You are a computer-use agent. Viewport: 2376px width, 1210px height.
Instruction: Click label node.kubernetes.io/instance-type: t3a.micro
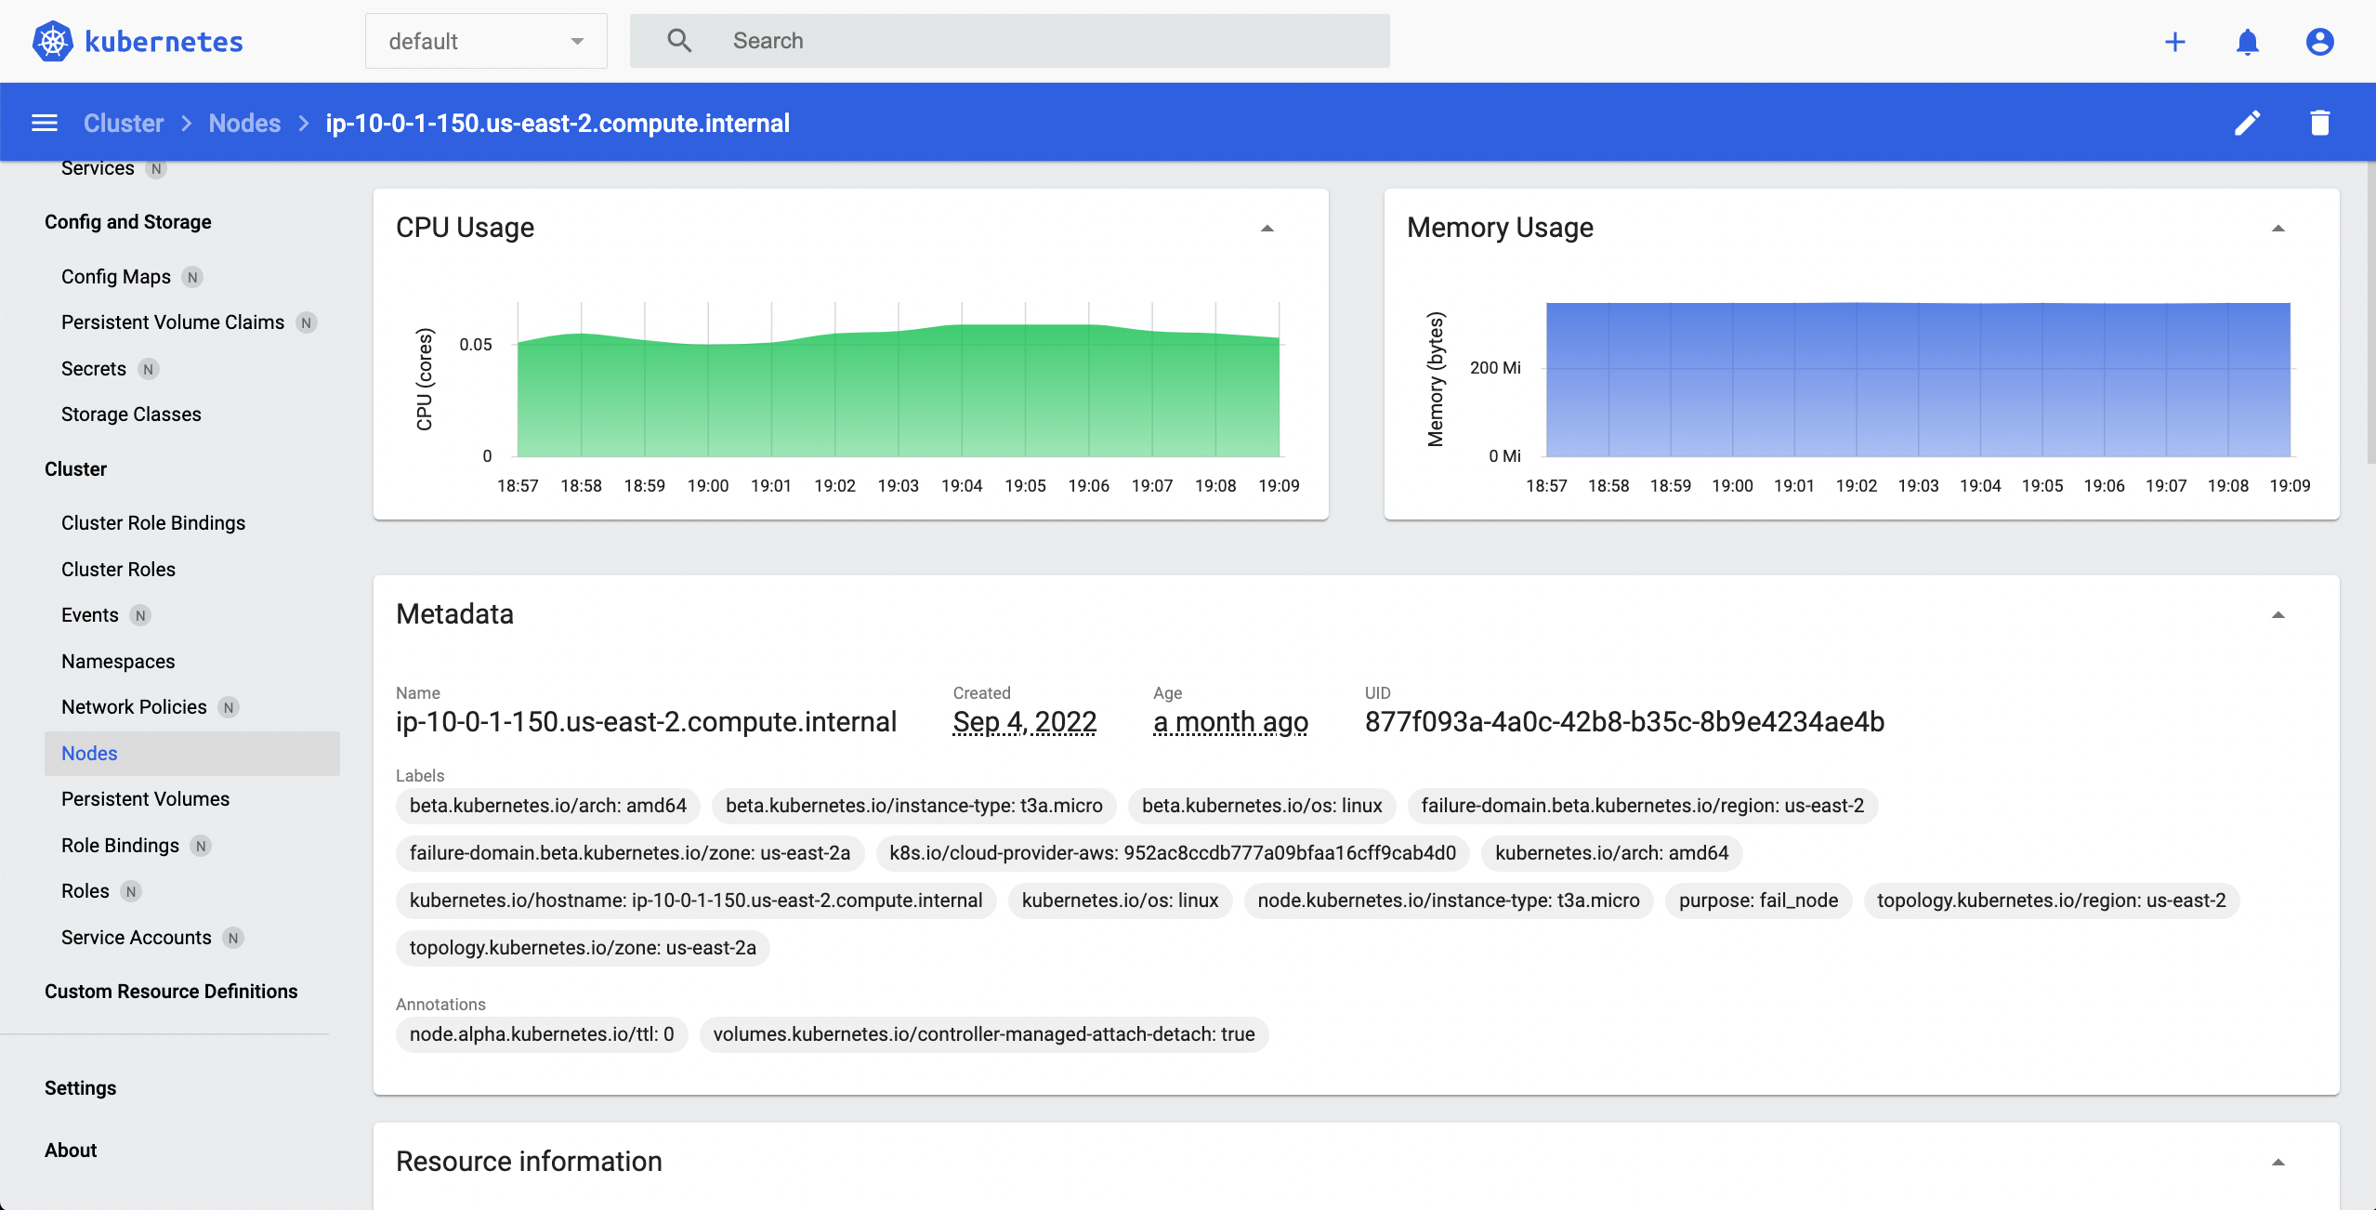[x=1449, y=901]
